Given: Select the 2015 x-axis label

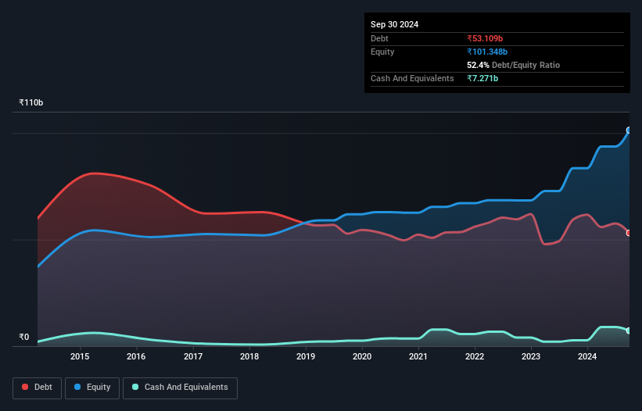Looking at the screenshot, I should (x=80, y=356).
